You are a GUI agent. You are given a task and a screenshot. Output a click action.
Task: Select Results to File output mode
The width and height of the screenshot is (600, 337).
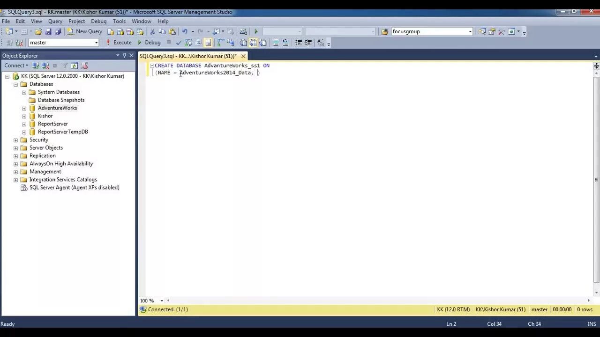pyautogui.click(x=263, y=43)
